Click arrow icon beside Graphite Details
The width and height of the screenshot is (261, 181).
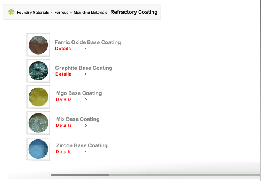(x=86, y=75)
